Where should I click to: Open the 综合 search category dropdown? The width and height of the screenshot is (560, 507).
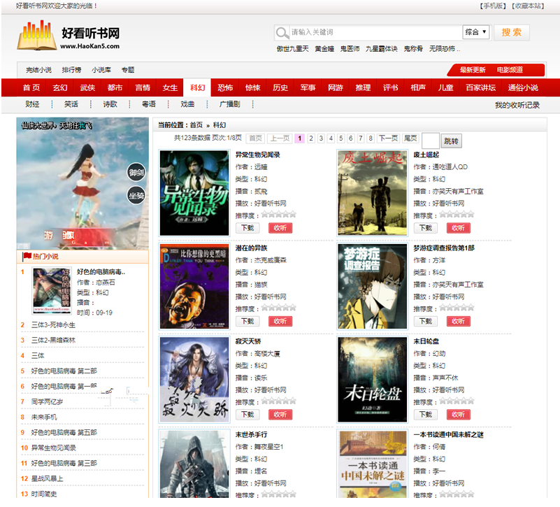[475, 32]
